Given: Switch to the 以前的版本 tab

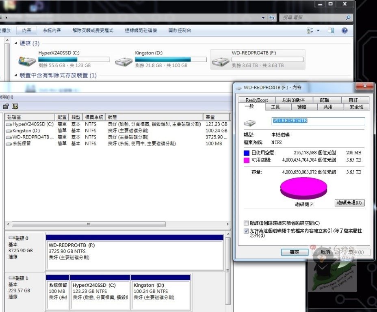Looking at the screenshot, I should click(294, 100).
